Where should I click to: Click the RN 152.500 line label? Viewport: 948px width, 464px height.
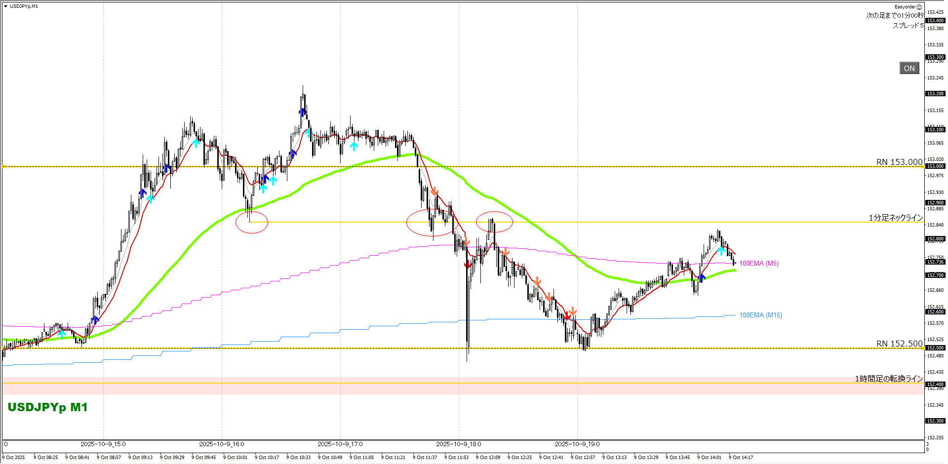pyautogui.click(x=899, y=344)
